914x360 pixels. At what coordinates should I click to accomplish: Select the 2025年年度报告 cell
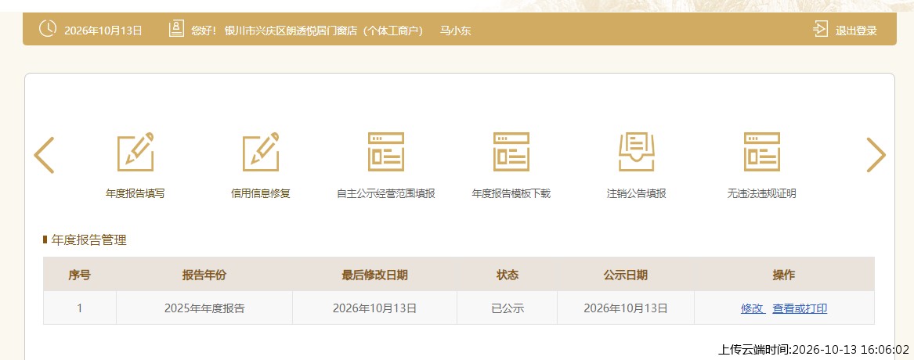204,308
